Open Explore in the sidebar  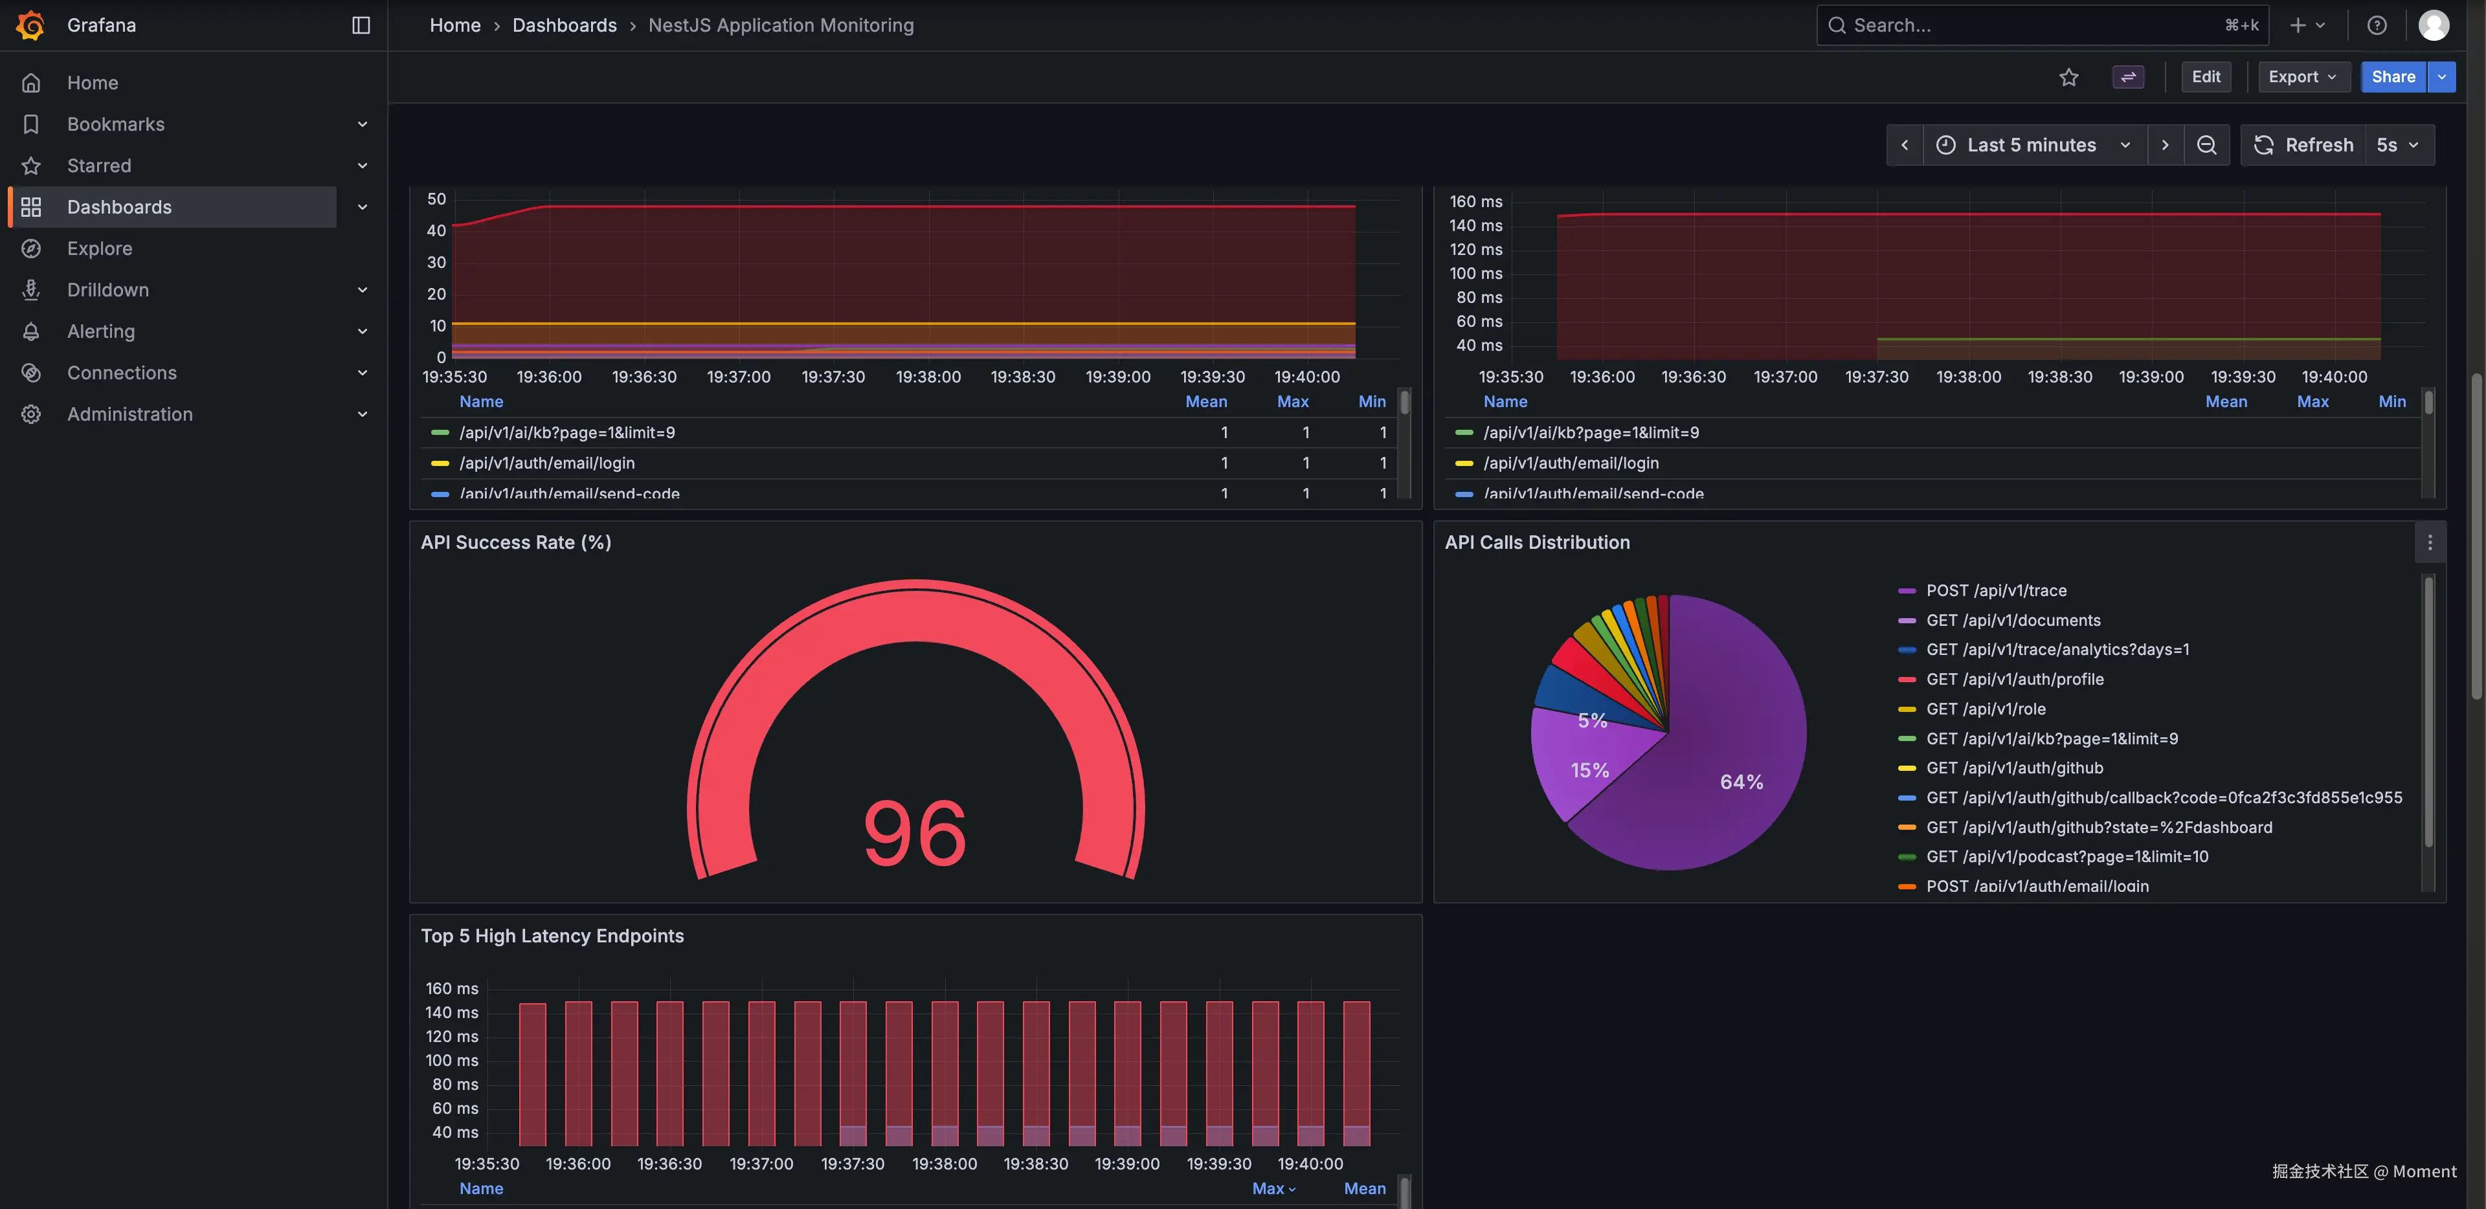click(100, 248)
